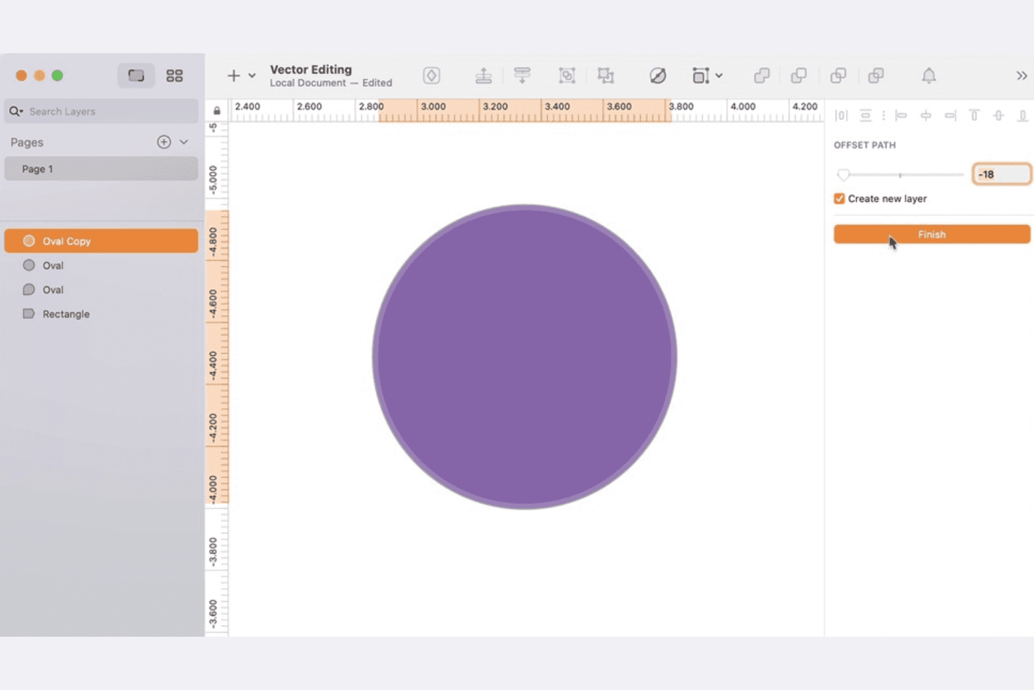Click the Forward arrange icon
Image resolution: width=1034 pixels, height=690 pixels.
click(483, 76)
